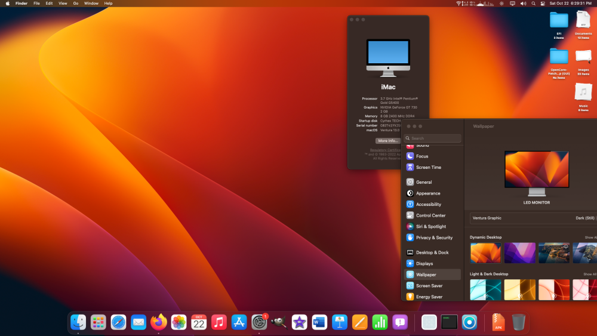
Task: Open the Music stack on desktop
Action: [x=583, y=93]
